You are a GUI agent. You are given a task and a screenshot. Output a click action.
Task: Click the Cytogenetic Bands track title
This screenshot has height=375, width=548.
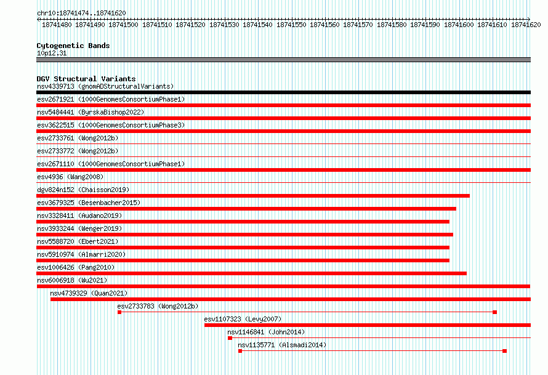[73, 46]
